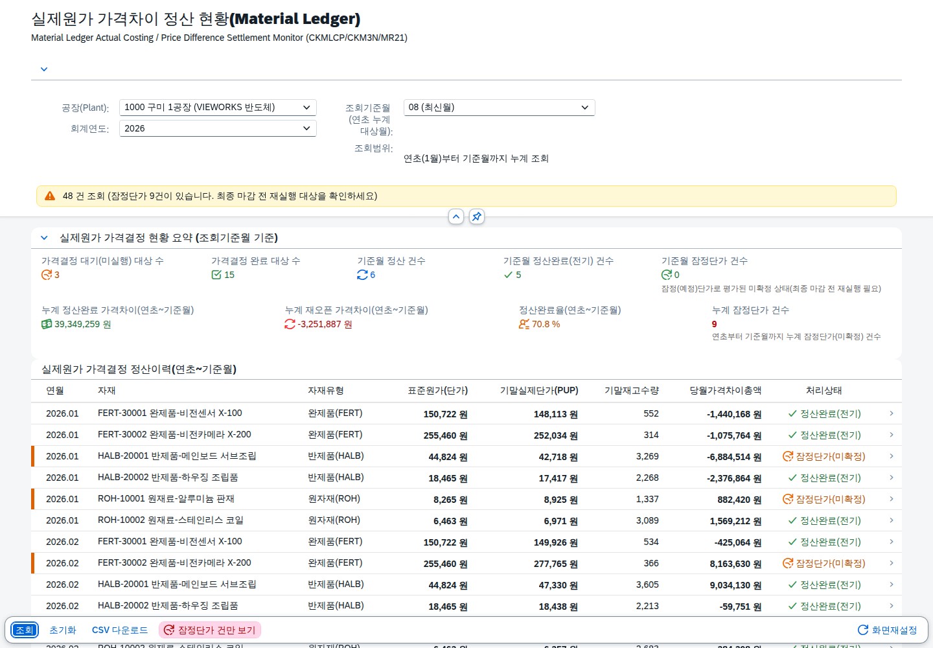Click 잠정단가(미확정) status in 2026.02 FERT-30002 row
This screenshot has height=648, width=933.
824,563
